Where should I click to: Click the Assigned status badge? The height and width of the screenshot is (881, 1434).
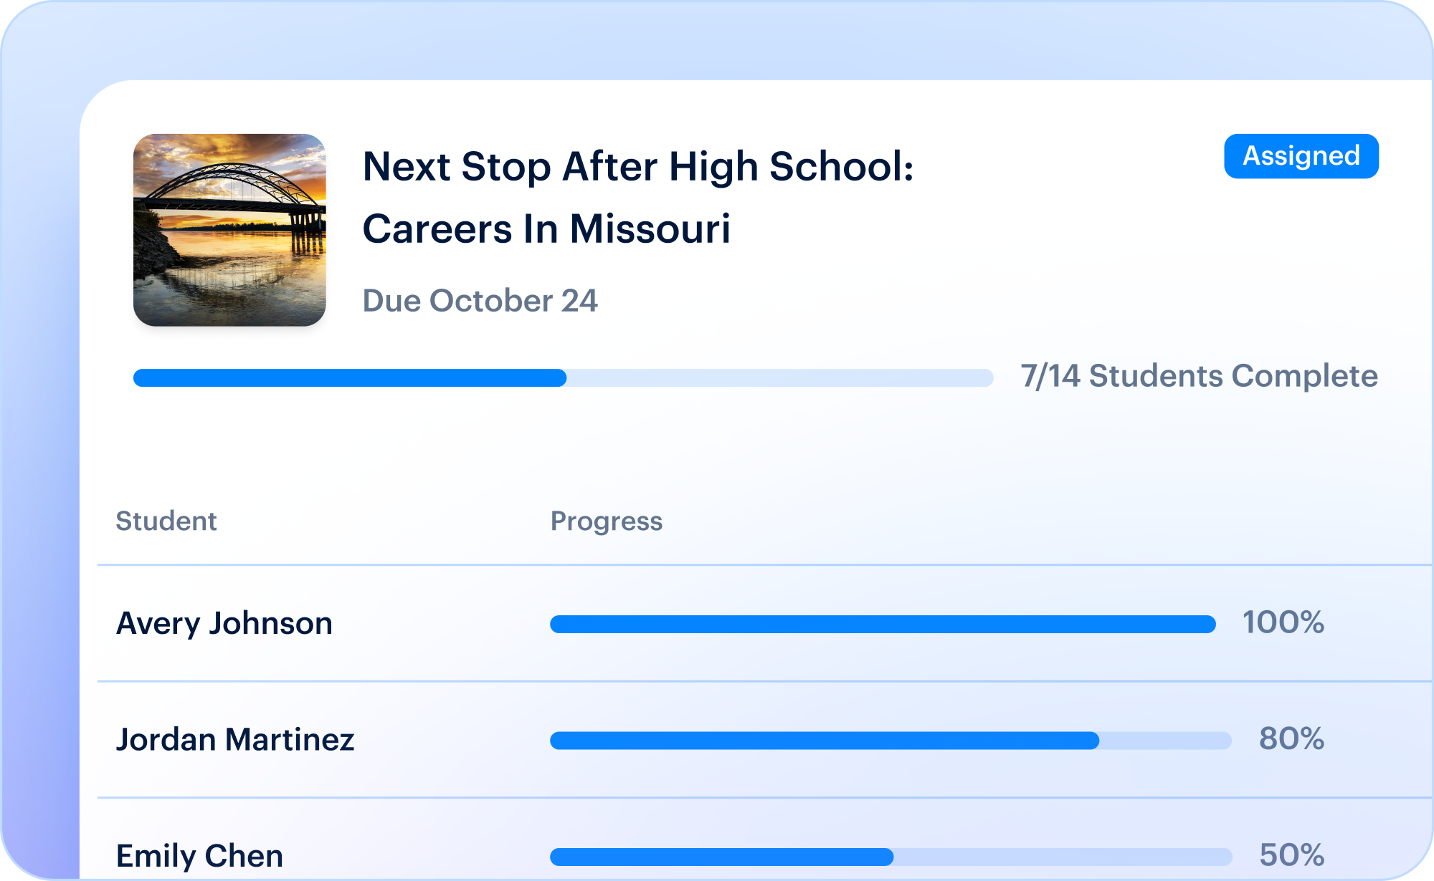coord(1301,156)
